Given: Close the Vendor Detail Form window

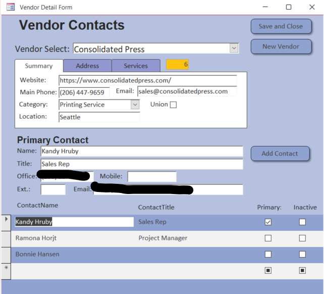Looking at the screenshot, I should point(312,7).
